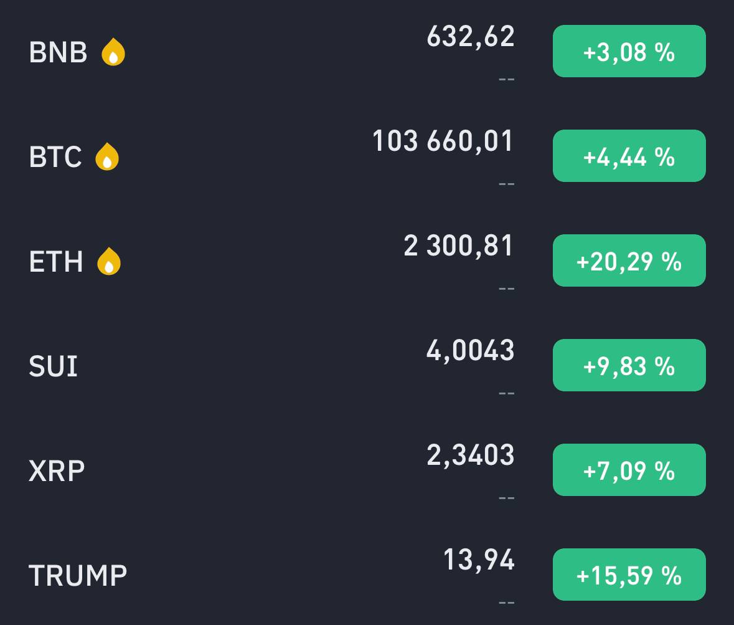Screen dimensions: 734x625
Task: Click the flame icon next to ETH
Action: [x=109, y=261]
